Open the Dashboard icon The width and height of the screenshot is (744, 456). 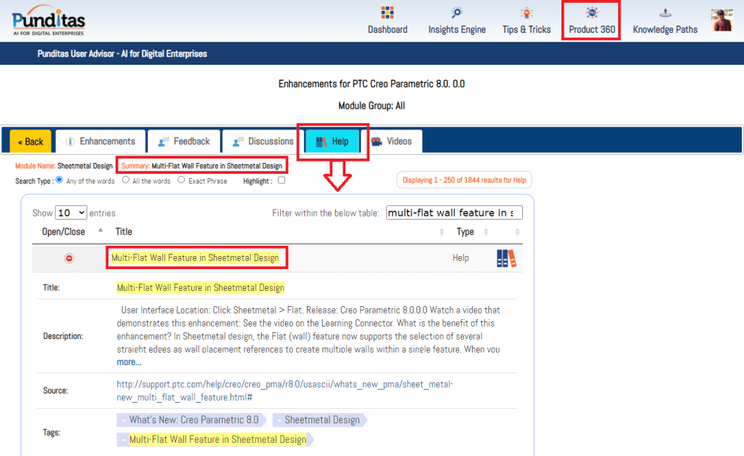387,13
